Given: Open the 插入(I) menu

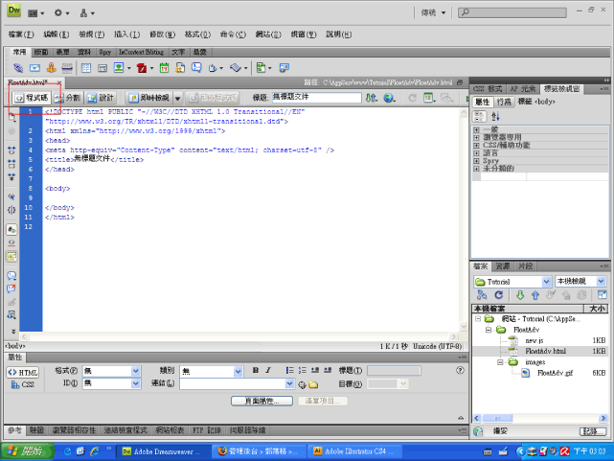Looking at the screenshot, I should coord(126,35).
